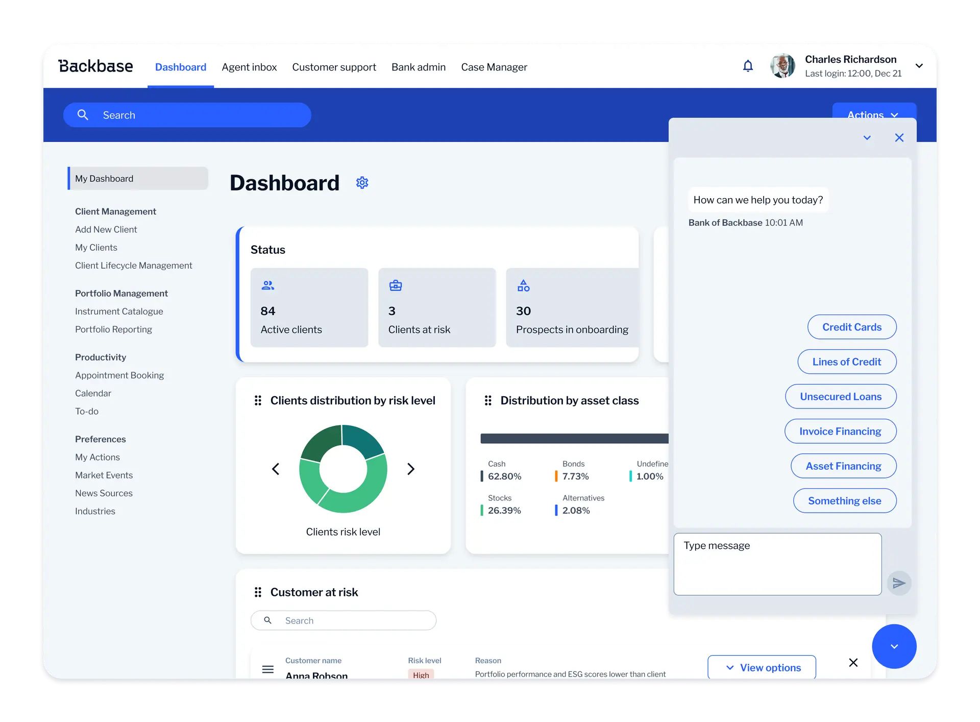
Task: Click the Type message input field
Action: tap(777, 564)
